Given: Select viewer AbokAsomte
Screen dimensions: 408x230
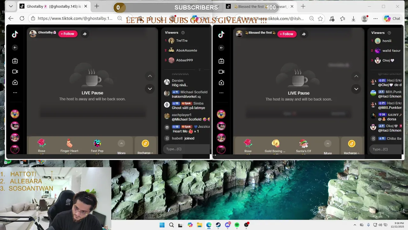Looking at the screenshot, I should tap(186, 50).
